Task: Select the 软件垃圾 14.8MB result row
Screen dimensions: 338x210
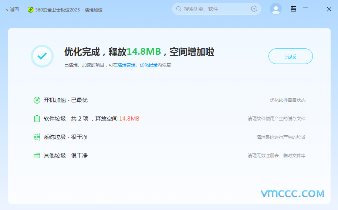Action: point(91,119)
